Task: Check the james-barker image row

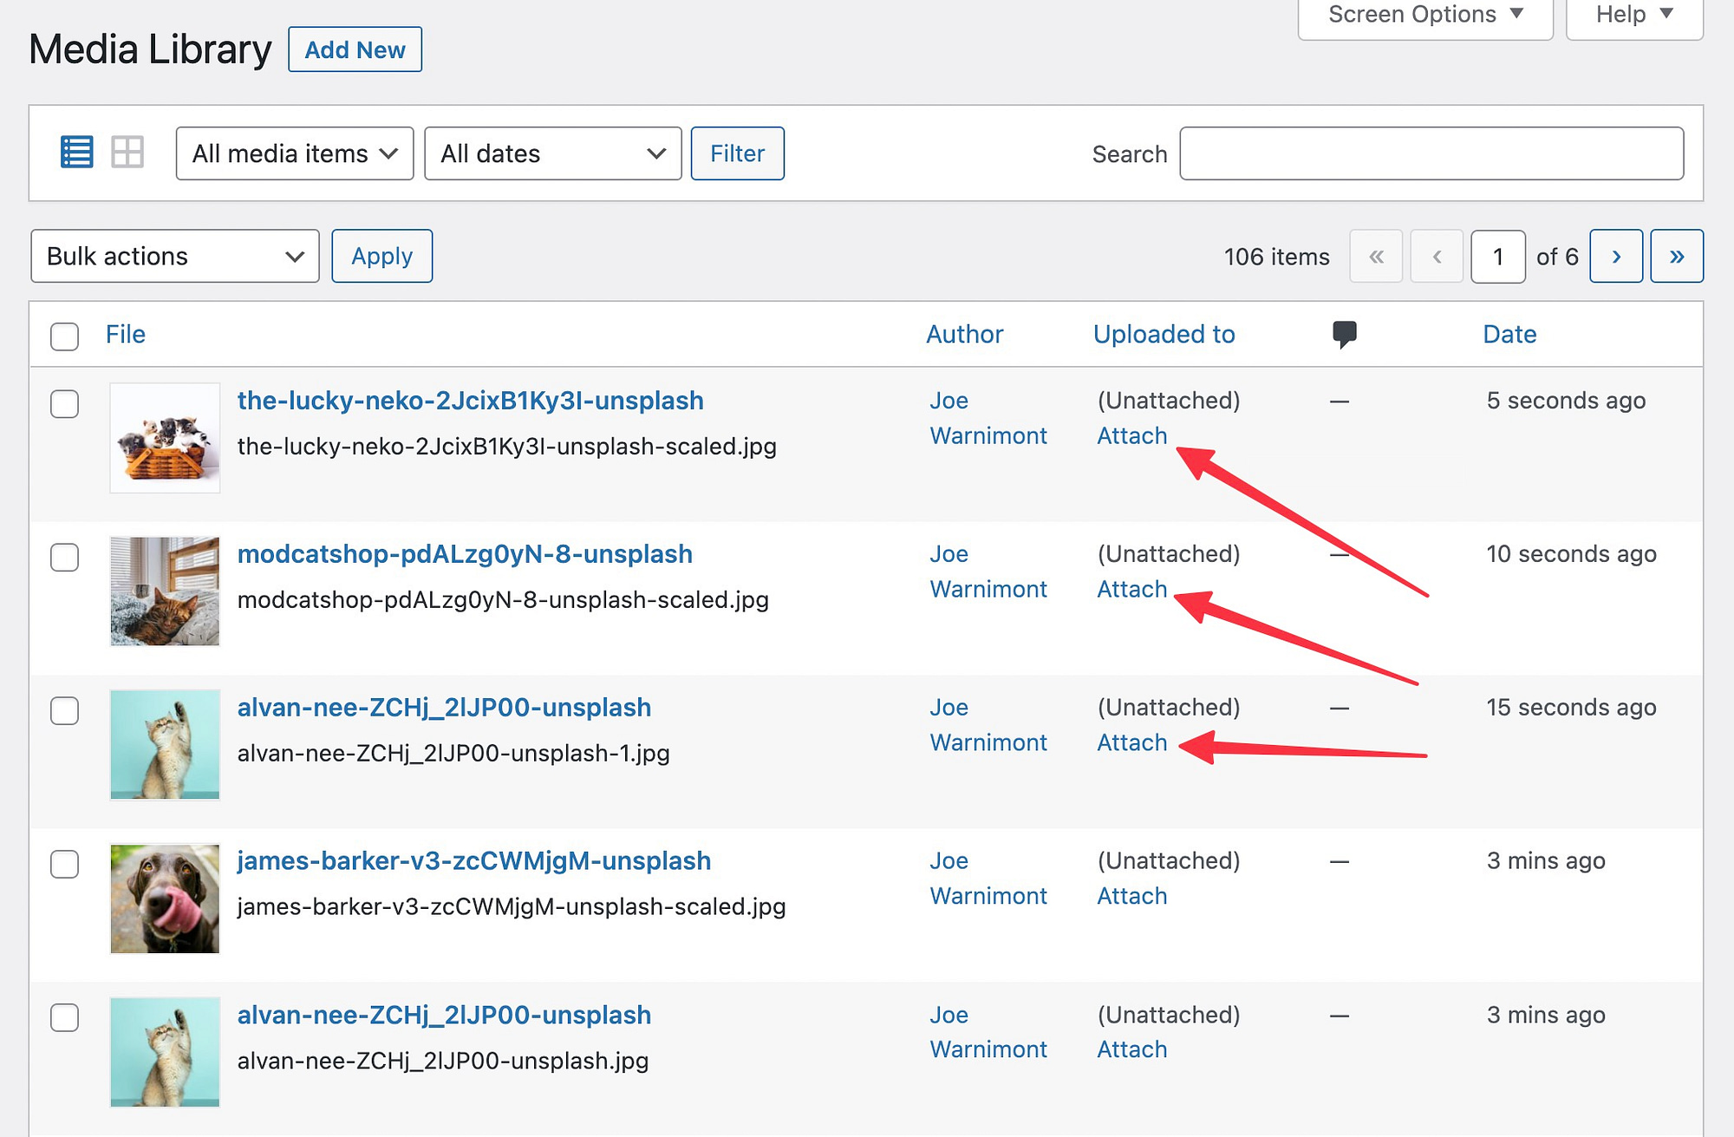Action: coord(64,865)
